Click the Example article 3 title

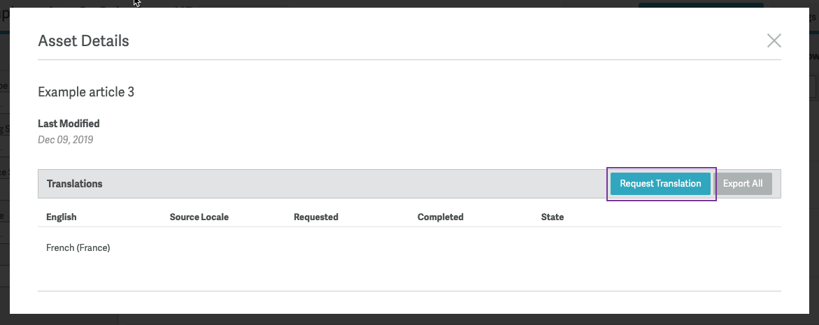click(x=86, y=92)
